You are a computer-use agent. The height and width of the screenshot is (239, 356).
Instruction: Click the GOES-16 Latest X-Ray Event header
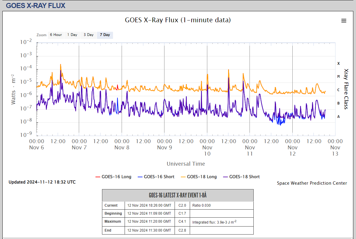coord(178,195)
